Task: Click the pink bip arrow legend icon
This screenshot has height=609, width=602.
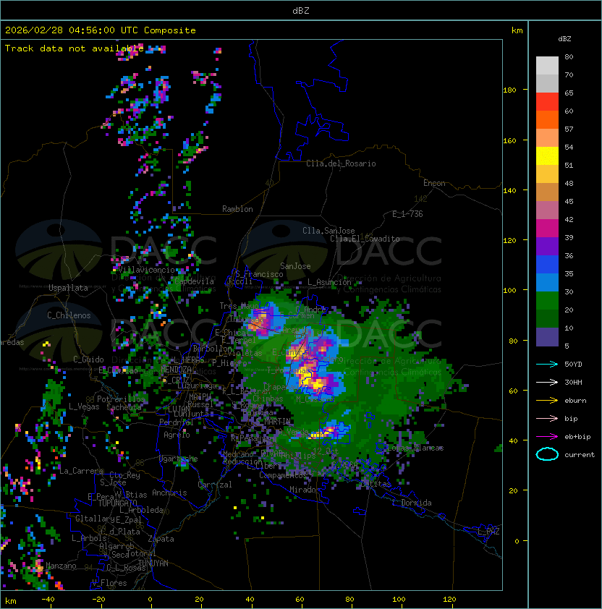Action: click(547, 418)
